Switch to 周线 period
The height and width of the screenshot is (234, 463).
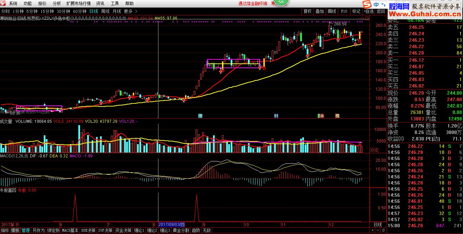pos(105,11)
